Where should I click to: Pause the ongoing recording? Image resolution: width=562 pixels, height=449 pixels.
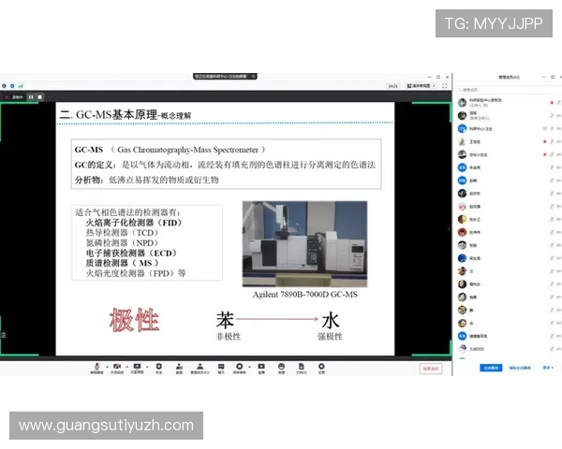(31, 97)
